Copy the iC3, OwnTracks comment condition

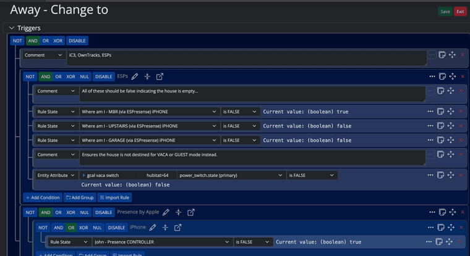(442, 55)
